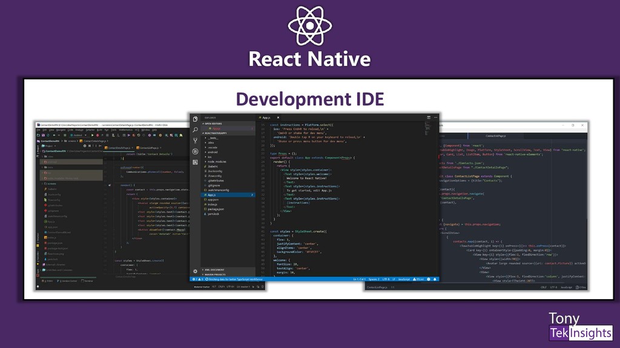Viewport: 620px width, 348px height.
Task: Open VS Code editor More Actions ellipsis
Action: point(435,117)
